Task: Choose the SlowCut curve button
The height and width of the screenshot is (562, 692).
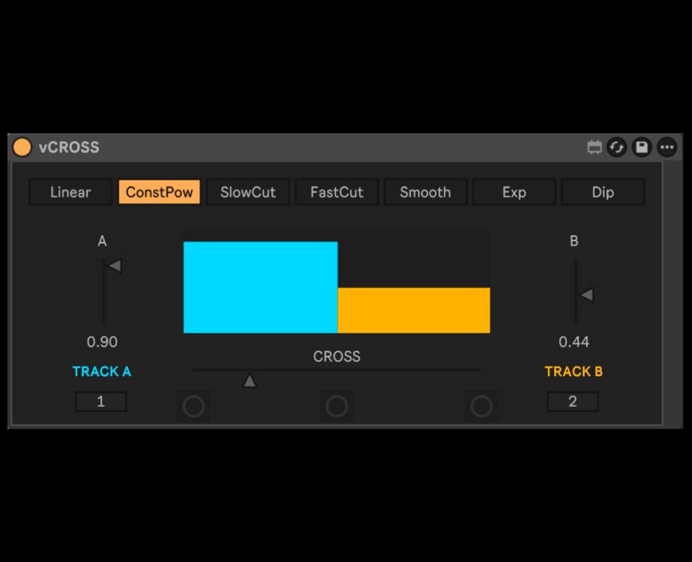Action: (x=248, y=192)
